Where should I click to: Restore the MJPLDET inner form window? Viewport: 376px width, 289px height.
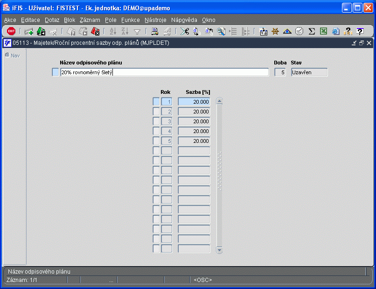pyautogui.click(x=362, y=43)
